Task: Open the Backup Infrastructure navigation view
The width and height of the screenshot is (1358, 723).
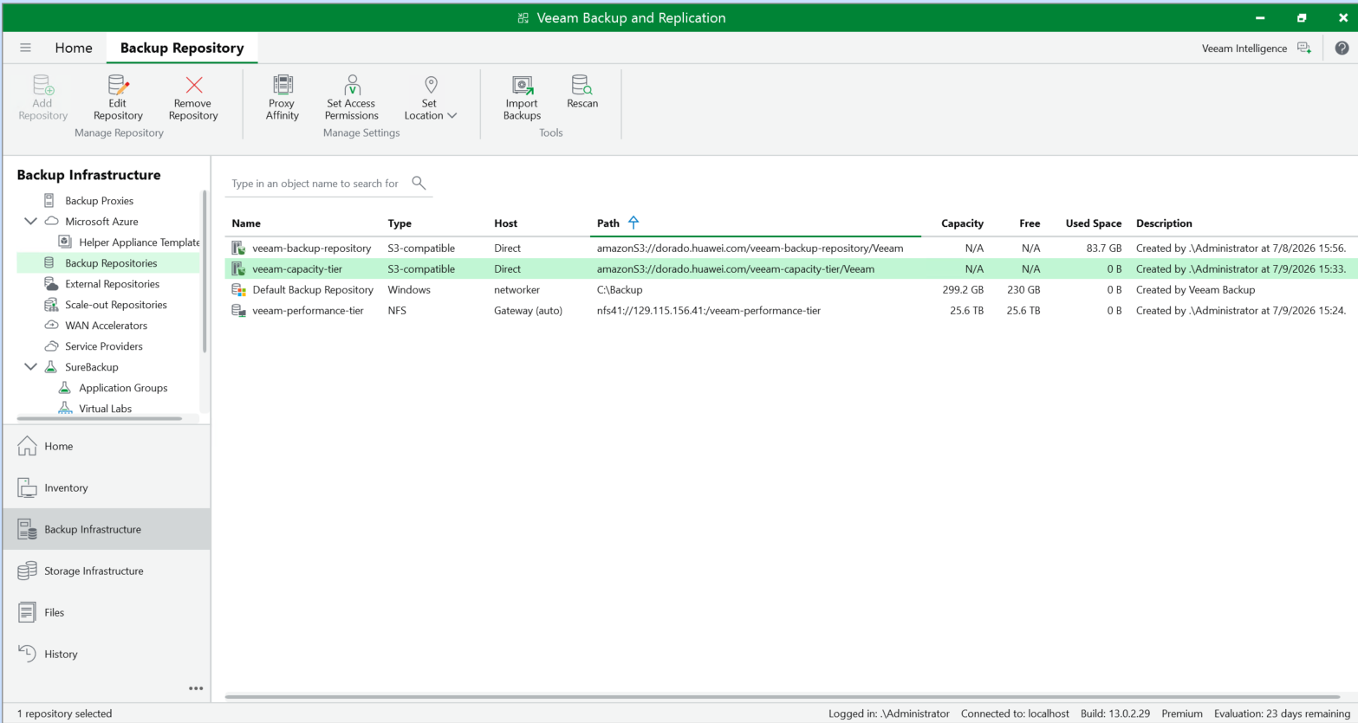Action: [107, 529]
